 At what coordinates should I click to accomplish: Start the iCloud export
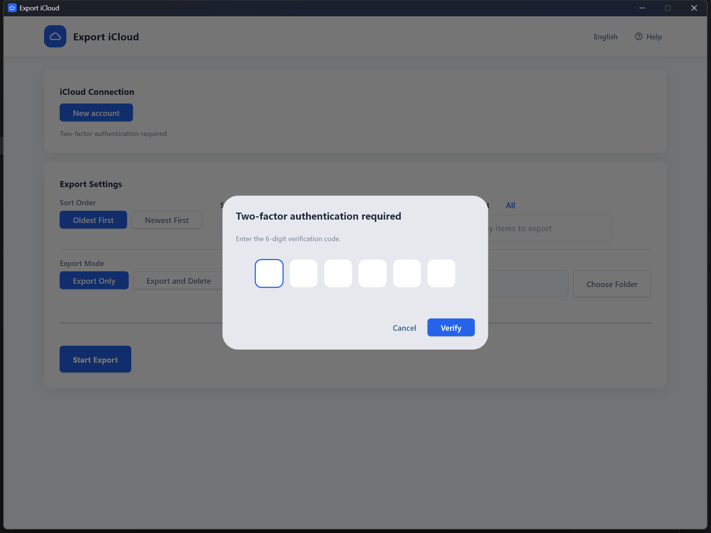tap(95, 359)
